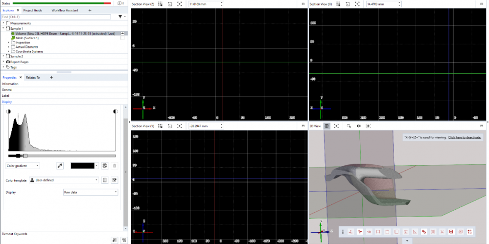Add a new tab next to Relates To

coord(51,77)
